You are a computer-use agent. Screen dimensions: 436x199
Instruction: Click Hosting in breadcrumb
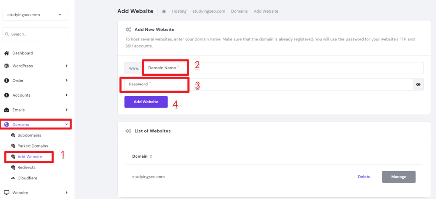pos(179,11)
